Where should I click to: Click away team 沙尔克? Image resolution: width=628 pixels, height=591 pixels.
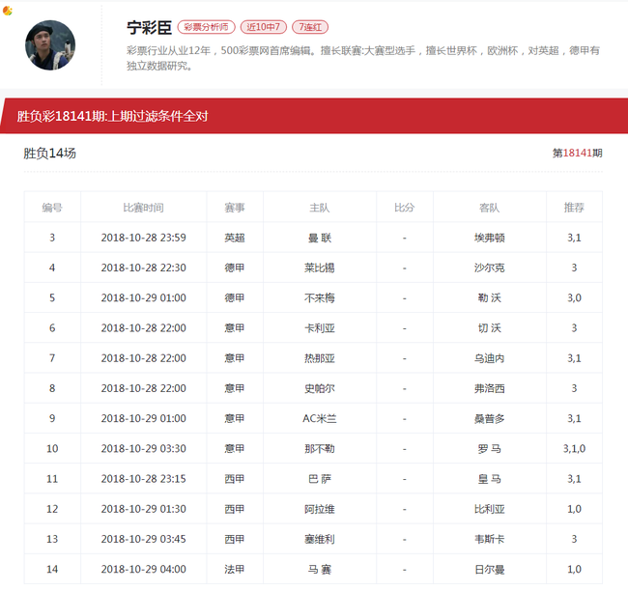click(x=489, y=267)
